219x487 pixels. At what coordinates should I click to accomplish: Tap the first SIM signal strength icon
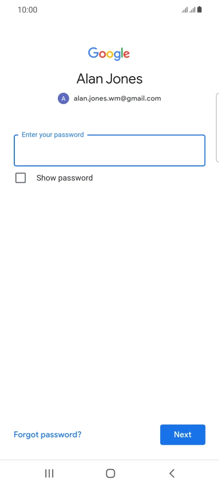[x=185, y=10]
